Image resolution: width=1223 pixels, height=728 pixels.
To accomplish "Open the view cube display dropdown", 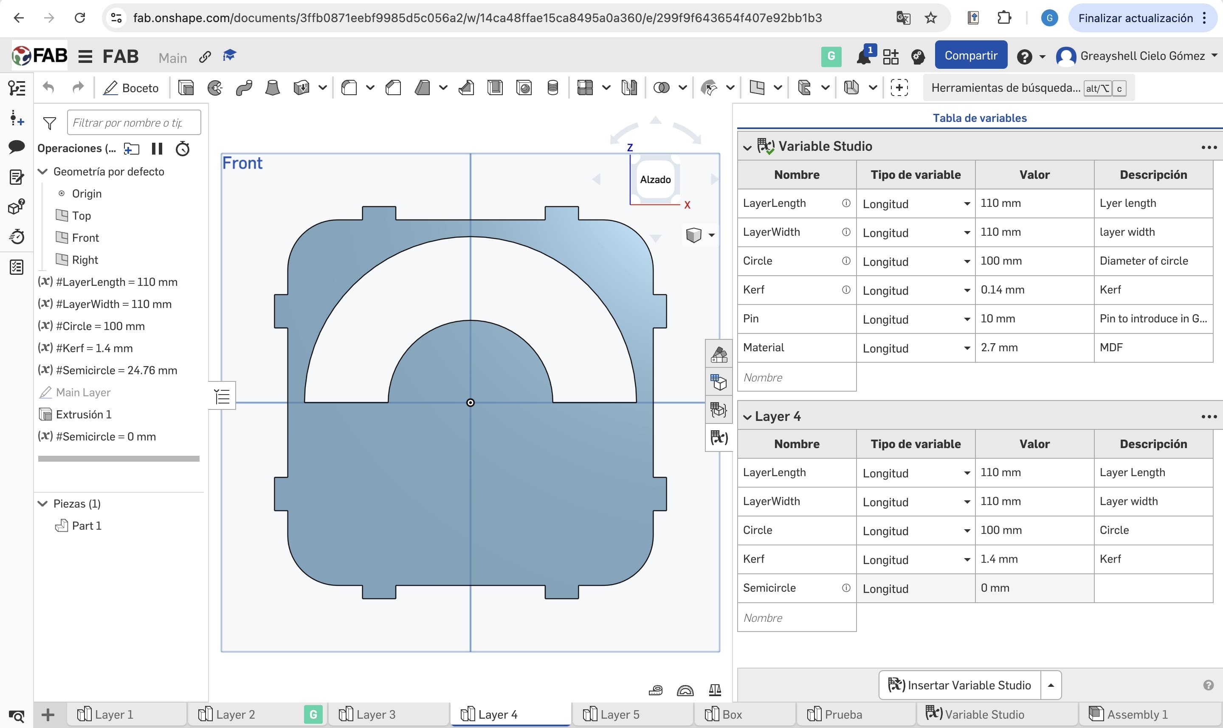I will tap(712, 235).
